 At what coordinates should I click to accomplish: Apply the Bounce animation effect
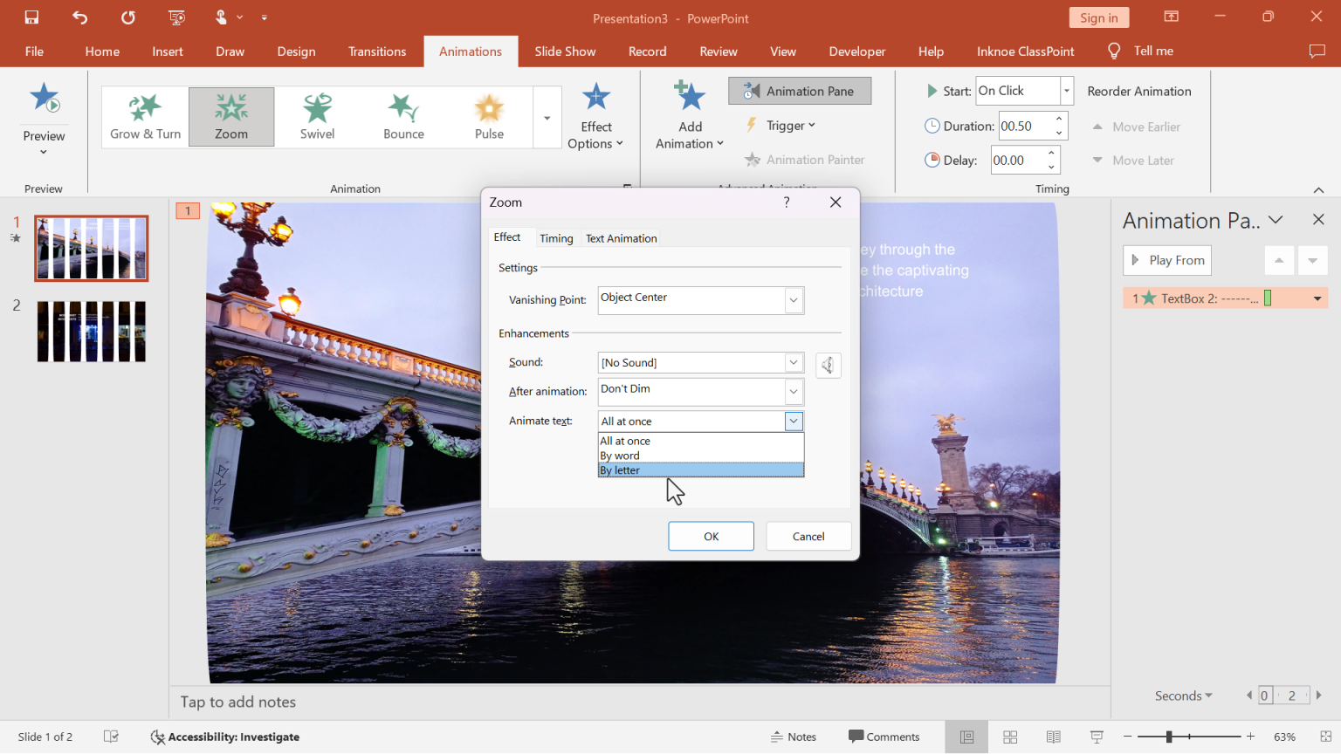click(x=402, y=116)
